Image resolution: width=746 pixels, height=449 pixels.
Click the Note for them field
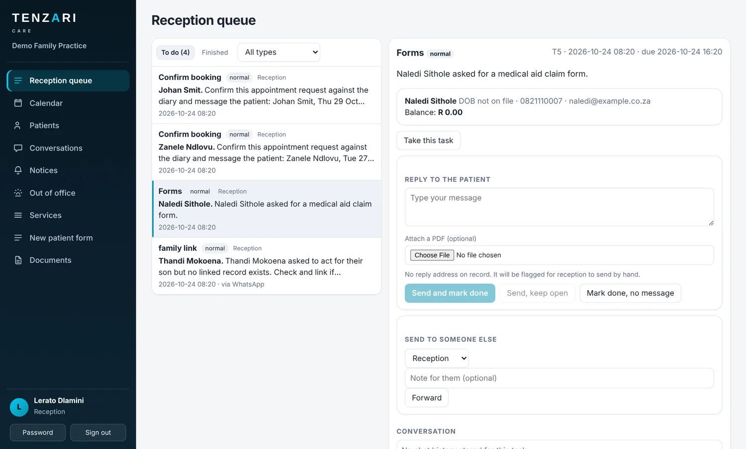click(x=559, y=378)
